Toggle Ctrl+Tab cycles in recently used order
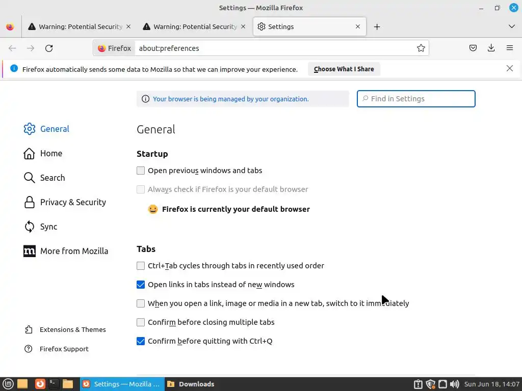The width and height of the screenshot is (522, 391). pyautogui.click(x=141, y=266)
